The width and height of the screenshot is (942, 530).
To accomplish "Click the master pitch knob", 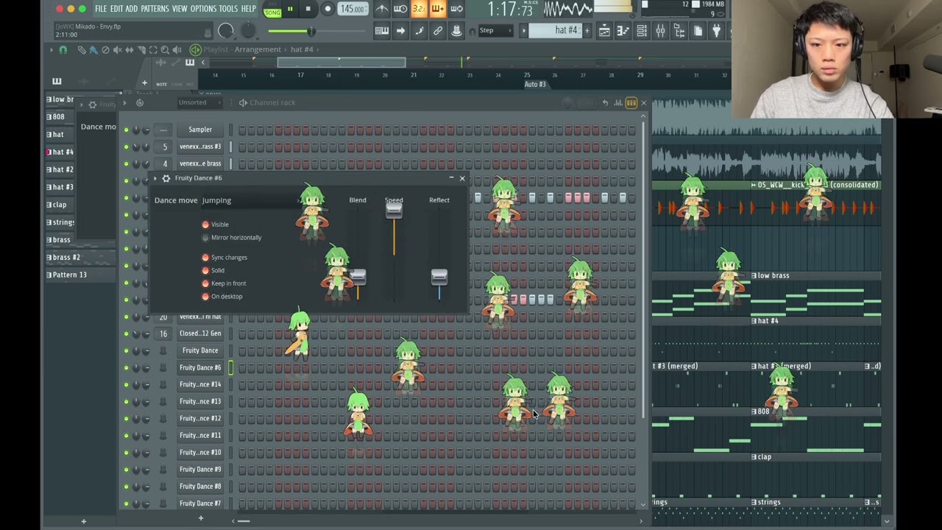I will click(249, 30).
